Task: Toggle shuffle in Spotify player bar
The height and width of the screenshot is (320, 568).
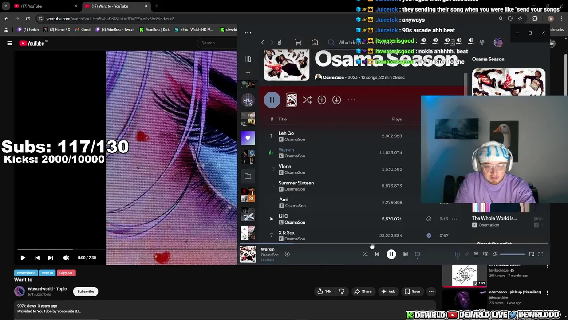Action: [365, 254]
